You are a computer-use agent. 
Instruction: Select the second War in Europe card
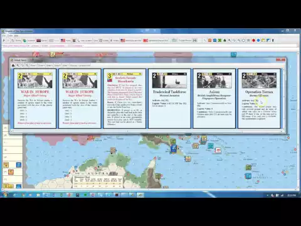[x=80, y=99]
